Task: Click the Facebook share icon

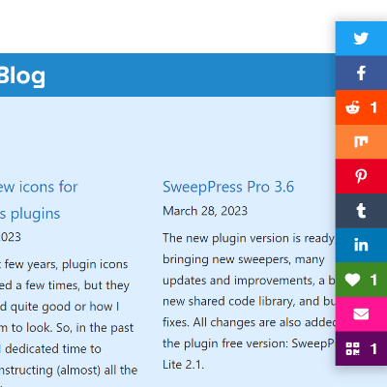Action: pyautogui.click(x=361, y=73)
